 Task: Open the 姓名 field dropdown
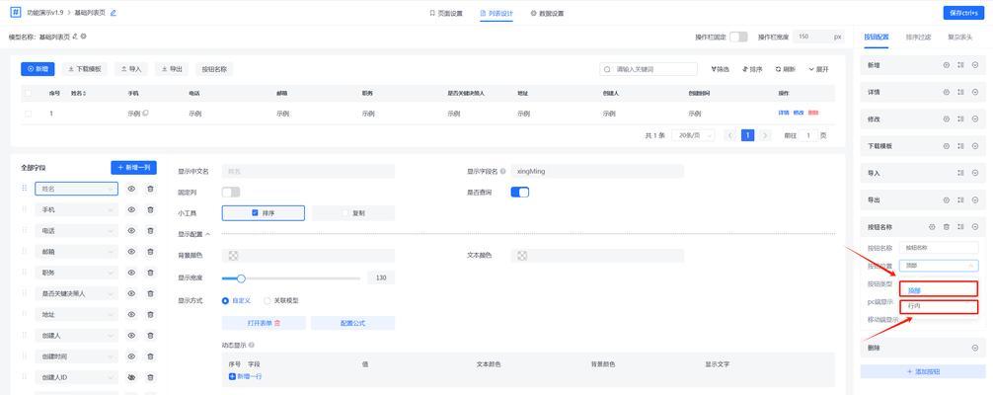(x=77, y=189)
